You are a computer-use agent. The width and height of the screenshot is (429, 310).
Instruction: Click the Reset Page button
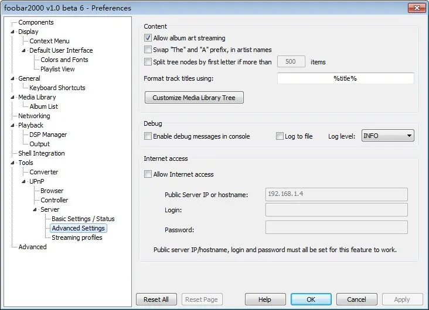[202, 299]
